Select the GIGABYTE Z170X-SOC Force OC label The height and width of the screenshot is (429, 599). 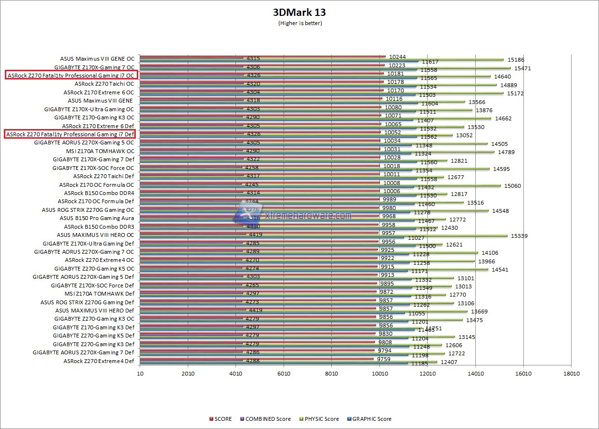(x=93, y=168)
